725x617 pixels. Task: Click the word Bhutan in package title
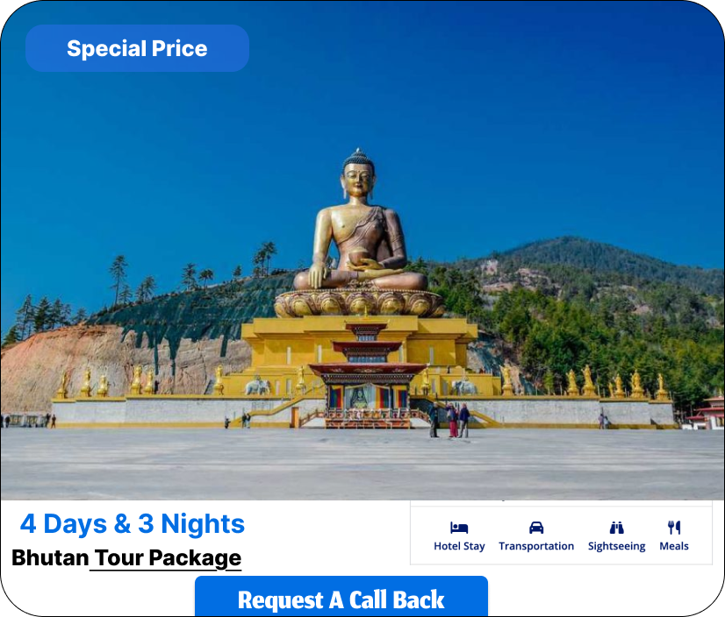pos(50,558)
